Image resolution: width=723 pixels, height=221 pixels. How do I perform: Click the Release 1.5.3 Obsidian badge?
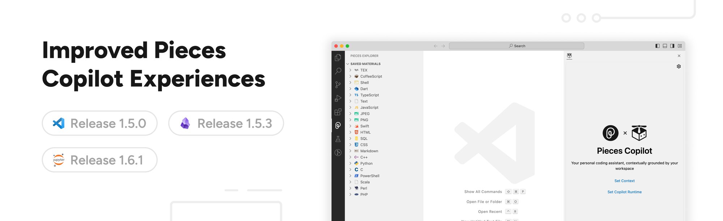(226, 123)
